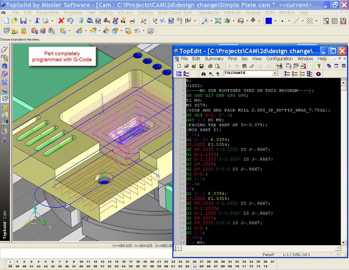Image resolution: width=349 pixels, height=270 pixels.
Task: Click the cascade windows icon in TopEdit
Action: coord(329,66)
